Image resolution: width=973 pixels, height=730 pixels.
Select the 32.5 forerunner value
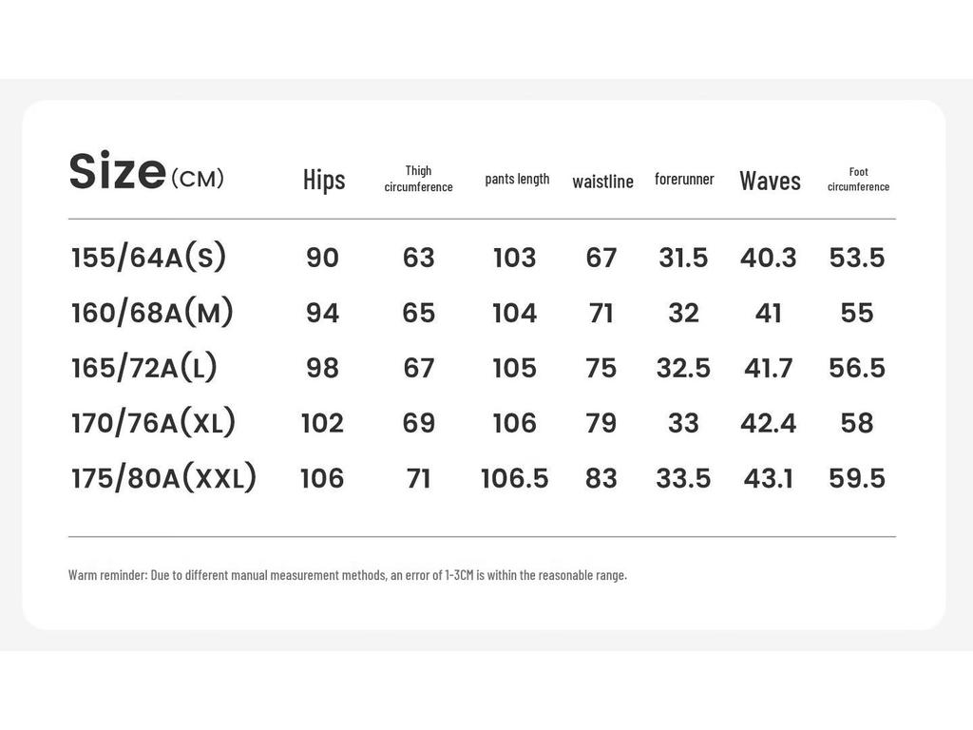683,368
